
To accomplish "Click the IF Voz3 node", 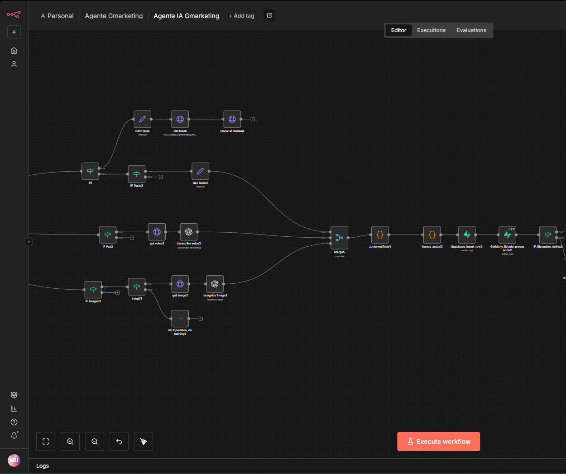I will coord(108,235).
